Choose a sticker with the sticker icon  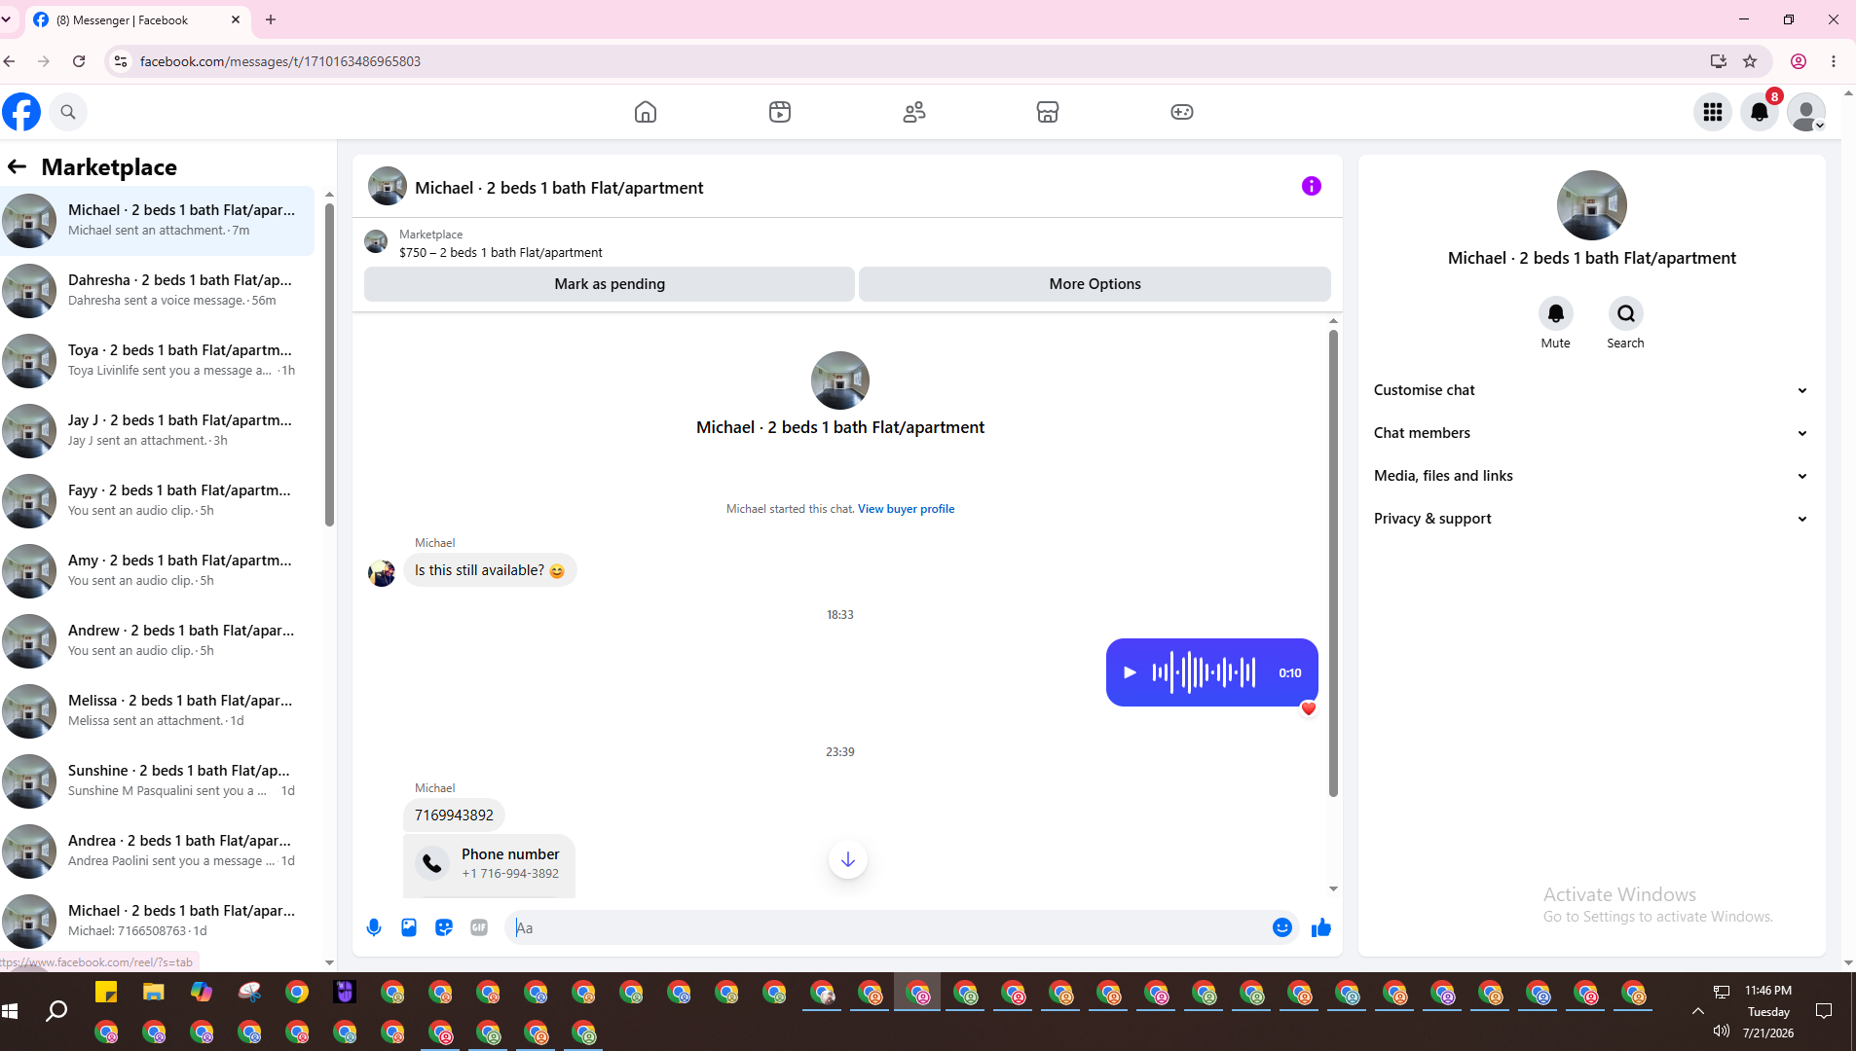pyautogui.click(x=444, y=927)
